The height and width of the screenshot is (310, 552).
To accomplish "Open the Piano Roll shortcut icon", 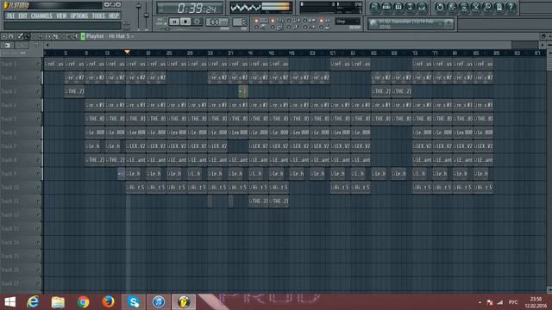I will point(398,7).
